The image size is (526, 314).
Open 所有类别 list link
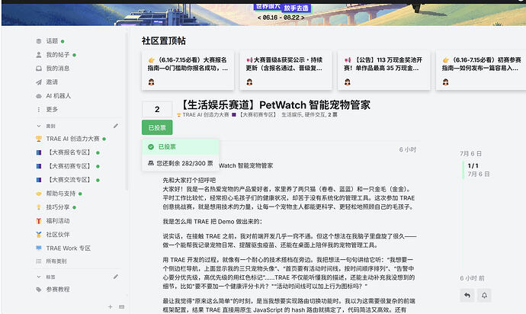pyautogui.click(x=51, y=261)
